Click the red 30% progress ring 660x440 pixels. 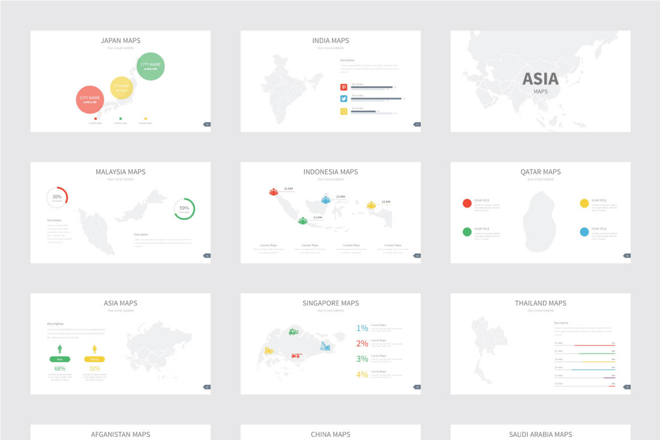click(x=57, y=197)
